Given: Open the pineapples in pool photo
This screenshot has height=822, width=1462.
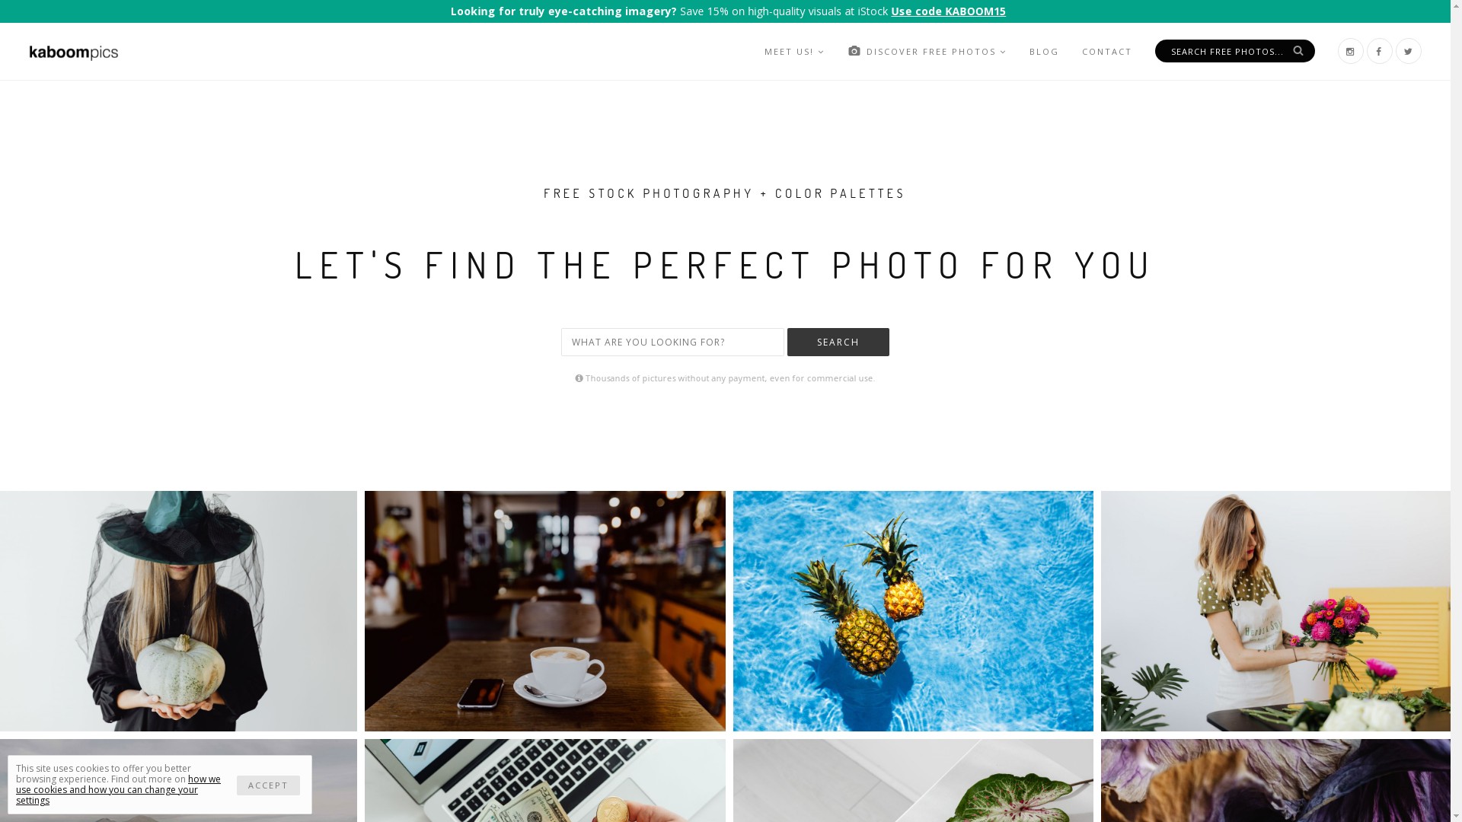Looking at the screenshot, I should [913, 611].
